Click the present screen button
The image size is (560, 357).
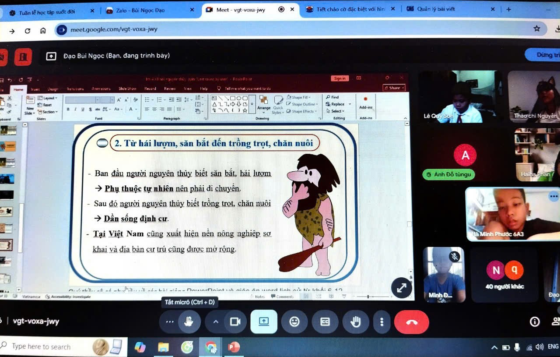pos(264,322)
